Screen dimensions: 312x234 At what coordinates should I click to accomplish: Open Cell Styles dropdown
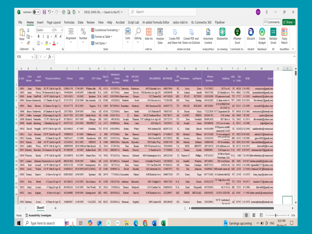coord(99,43)
